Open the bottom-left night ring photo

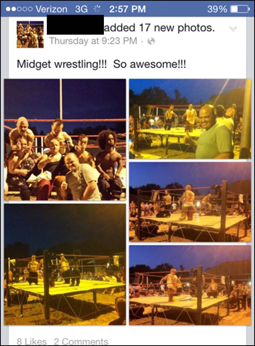click(65, 265)
